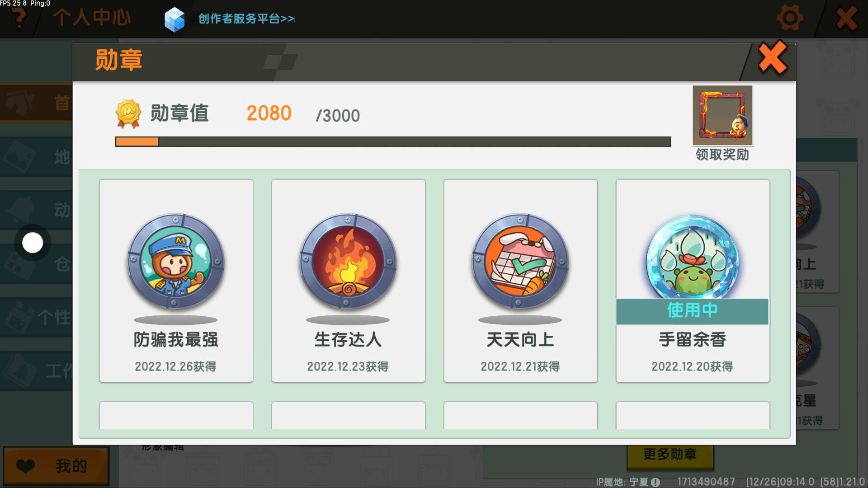Click the question mark help icon
Image resolution: width=868 pixels, height=488 pixels.
(x=19, y=18)
